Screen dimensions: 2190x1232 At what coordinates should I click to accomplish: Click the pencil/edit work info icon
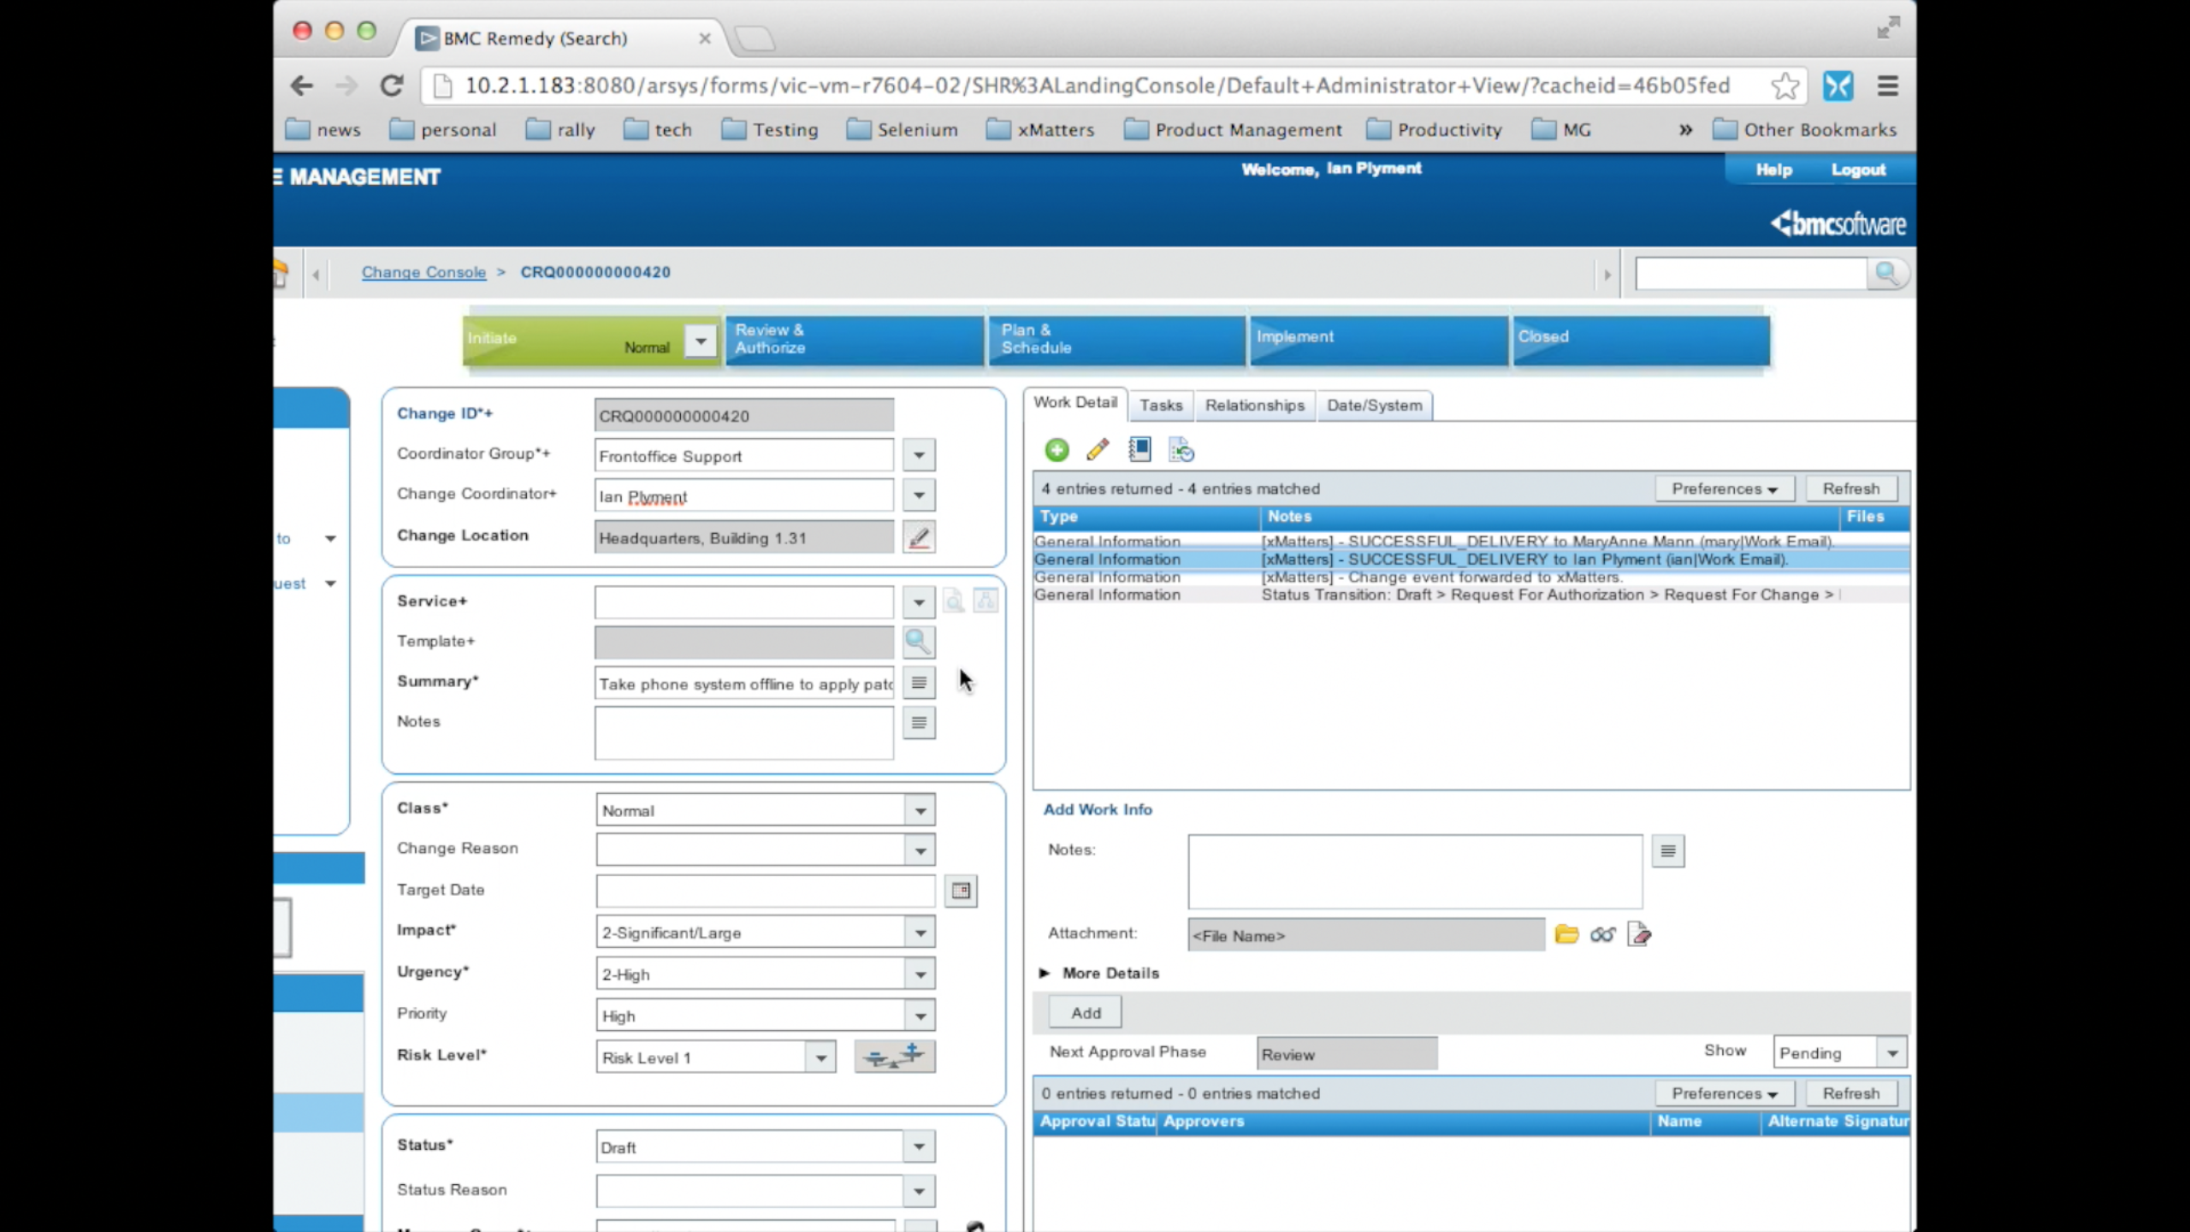(1097, 448)
